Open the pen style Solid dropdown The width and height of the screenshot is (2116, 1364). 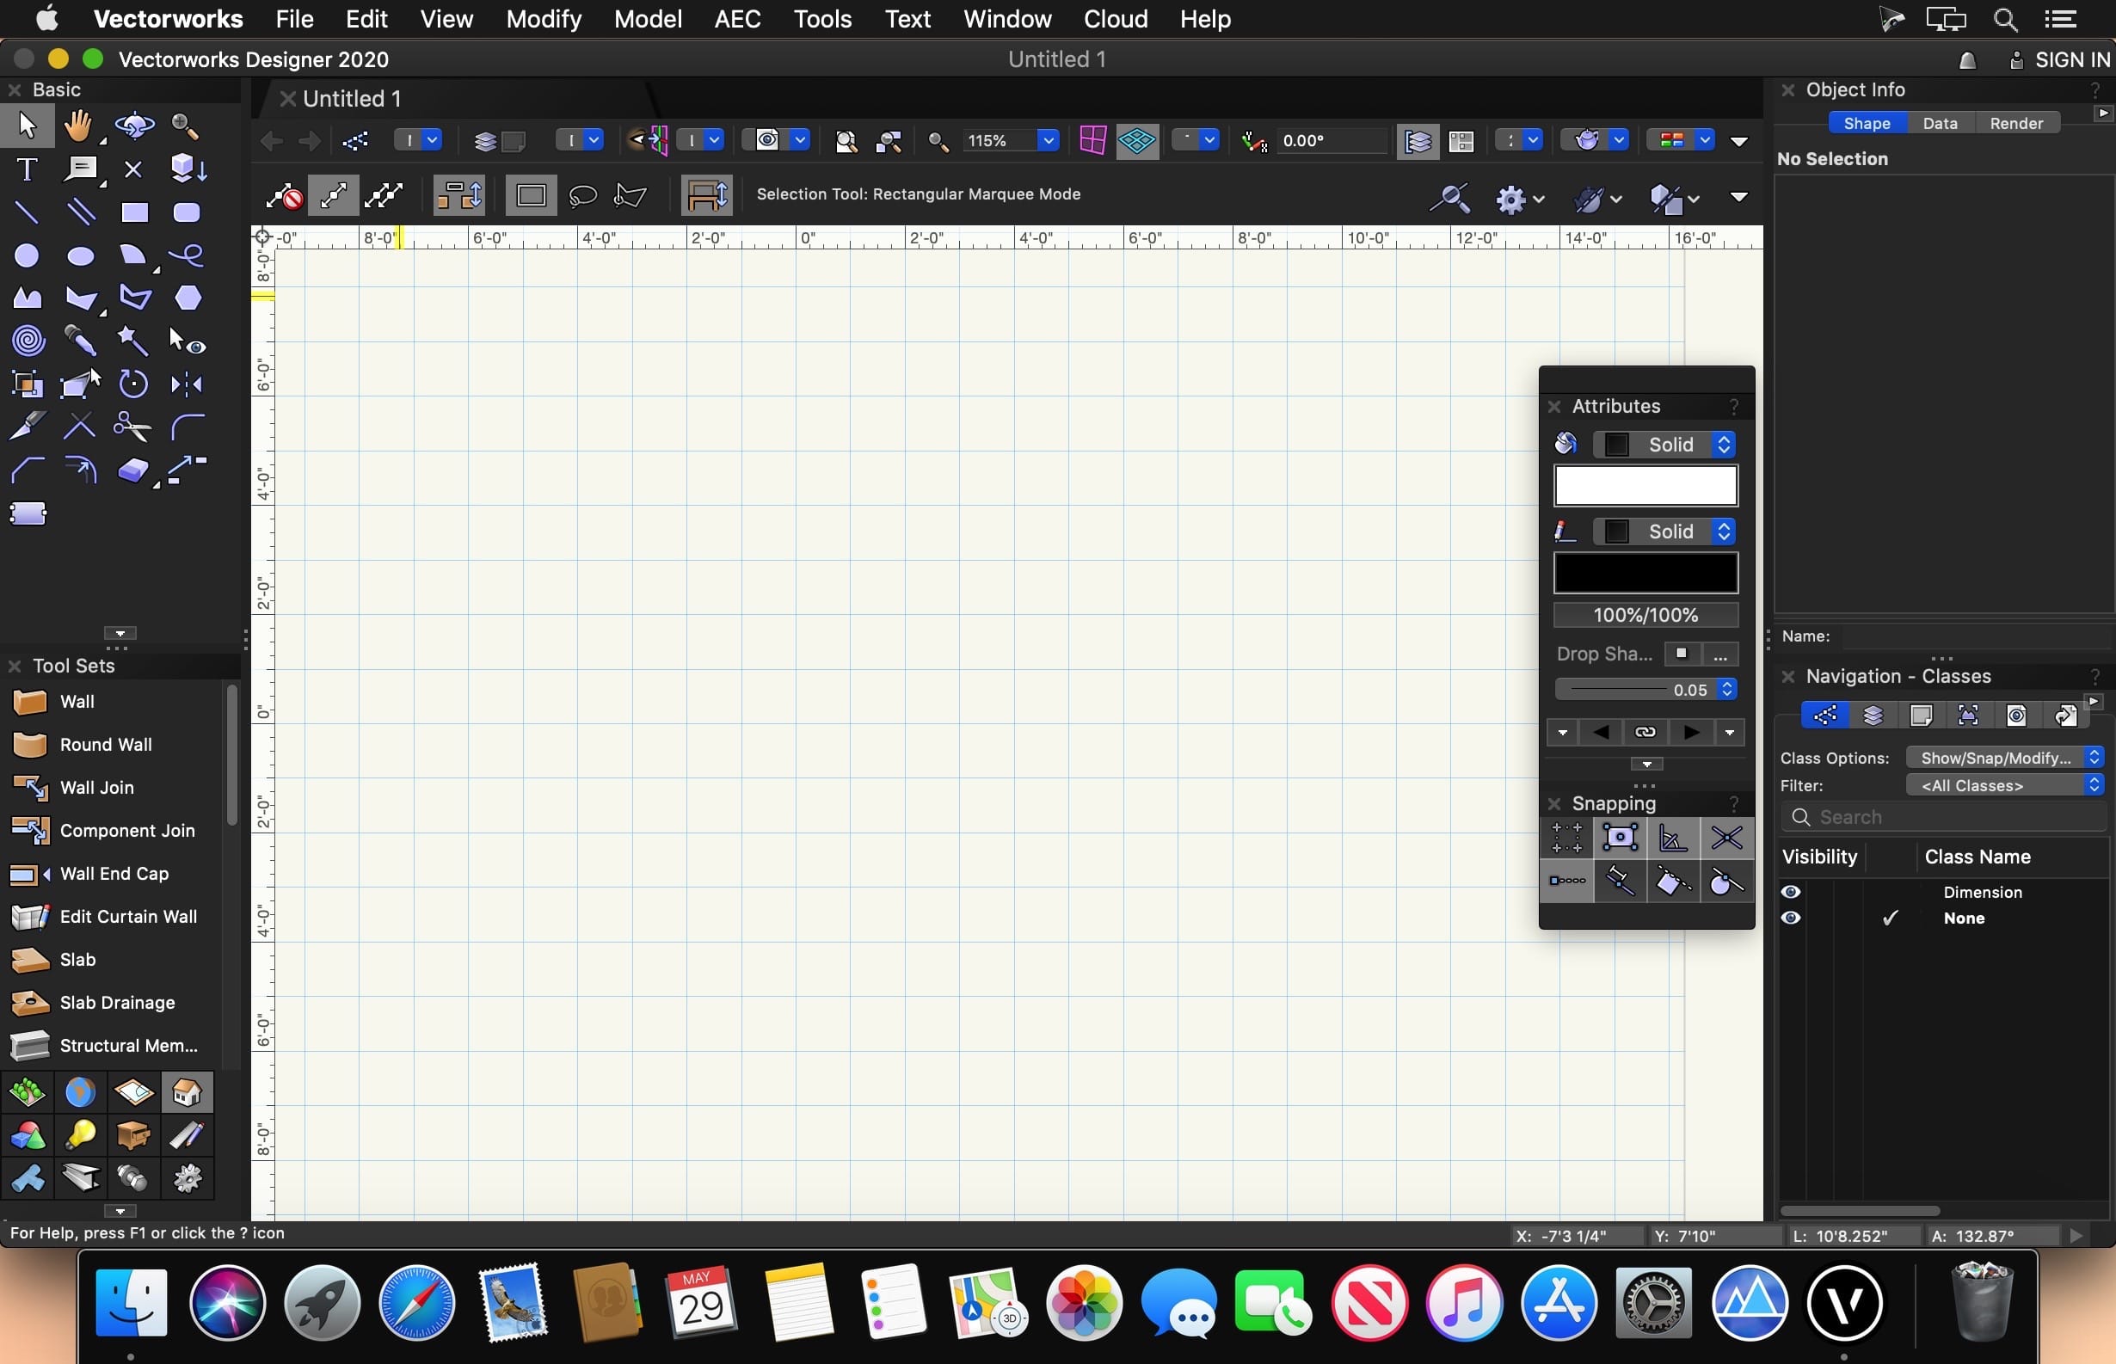click(x=1665, y=531)
